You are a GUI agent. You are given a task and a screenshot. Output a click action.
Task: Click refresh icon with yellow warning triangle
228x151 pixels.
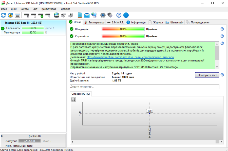click(x=10, y=15)
